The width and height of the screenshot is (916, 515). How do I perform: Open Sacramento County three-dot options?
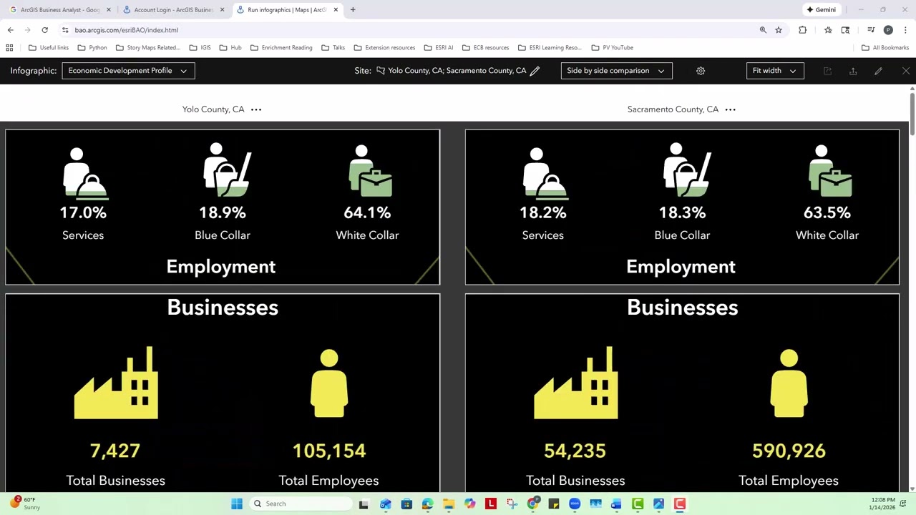pyautogui.click(x=730, y=109)
